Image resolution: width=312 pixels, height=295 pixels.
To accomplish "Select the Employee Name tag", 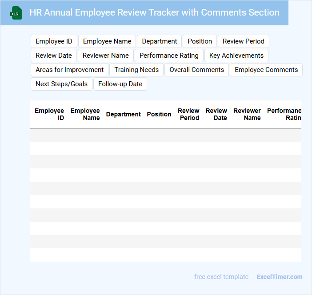I will click(107, 41).
